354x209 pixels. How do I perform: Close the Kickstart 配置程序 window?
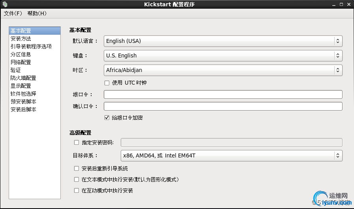pos(349,4)
